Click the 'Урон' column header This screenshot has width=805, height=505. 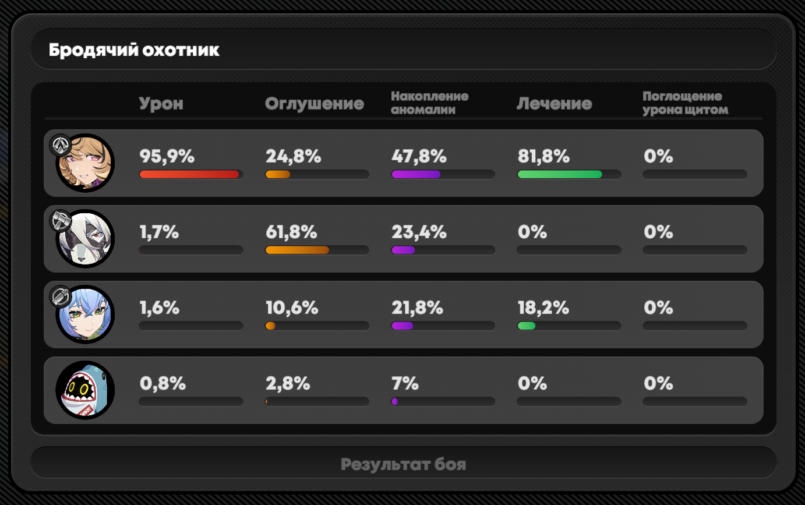point(161,104)
